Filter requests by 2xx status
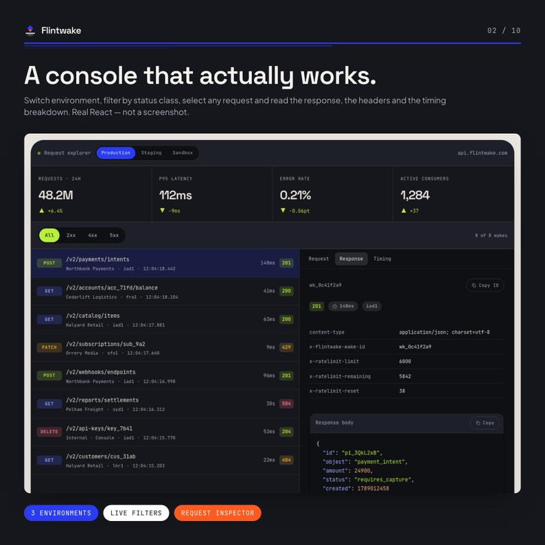545x545 pixels. point(71,235)
